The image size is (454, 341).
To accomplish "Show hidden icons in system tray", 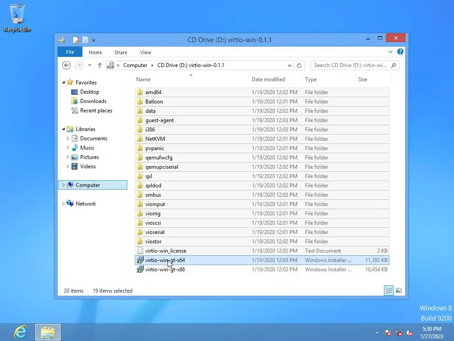I will [377, 333].
